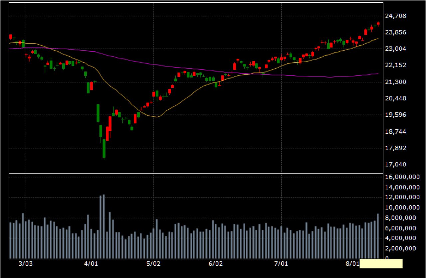This screenshot has width=426, height=278.
Task: Click the pale yellow date box
Action: [x=381, y=264]
